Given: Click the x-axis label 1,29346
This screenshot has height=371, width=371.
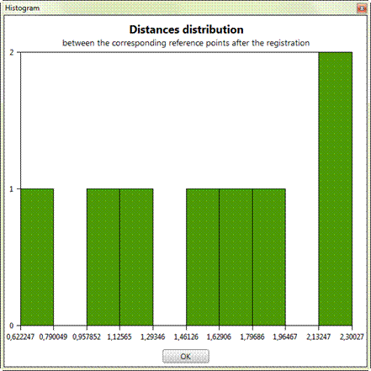Looking at the screenshot, I should click(153, 337).
